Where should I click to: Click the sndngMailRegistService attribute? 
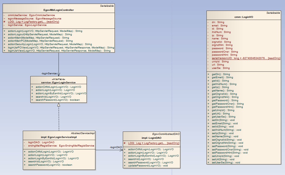point(61,146)
